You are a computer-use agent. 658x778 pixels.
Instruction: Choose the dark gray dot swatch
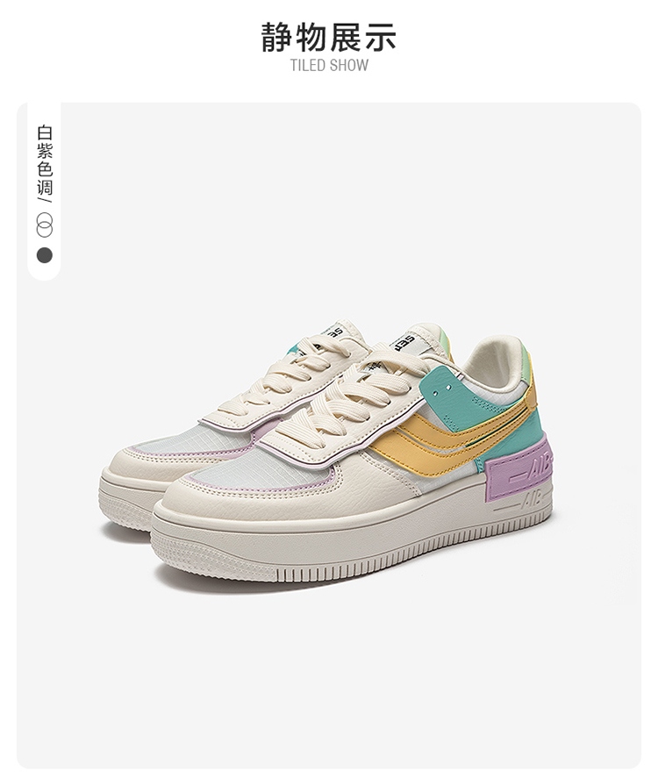tap(44, 255)
